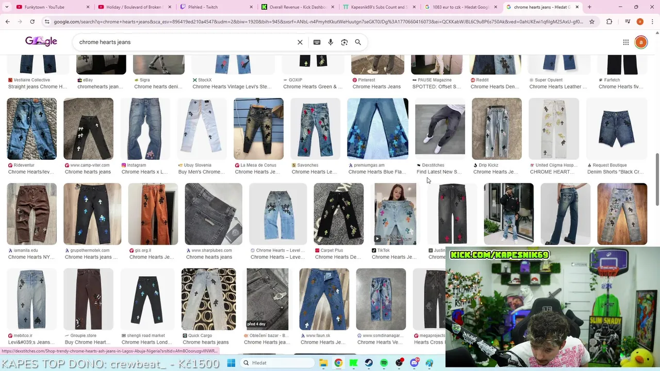
Task: Go back to previous page in Chrome
Action: 7,22
